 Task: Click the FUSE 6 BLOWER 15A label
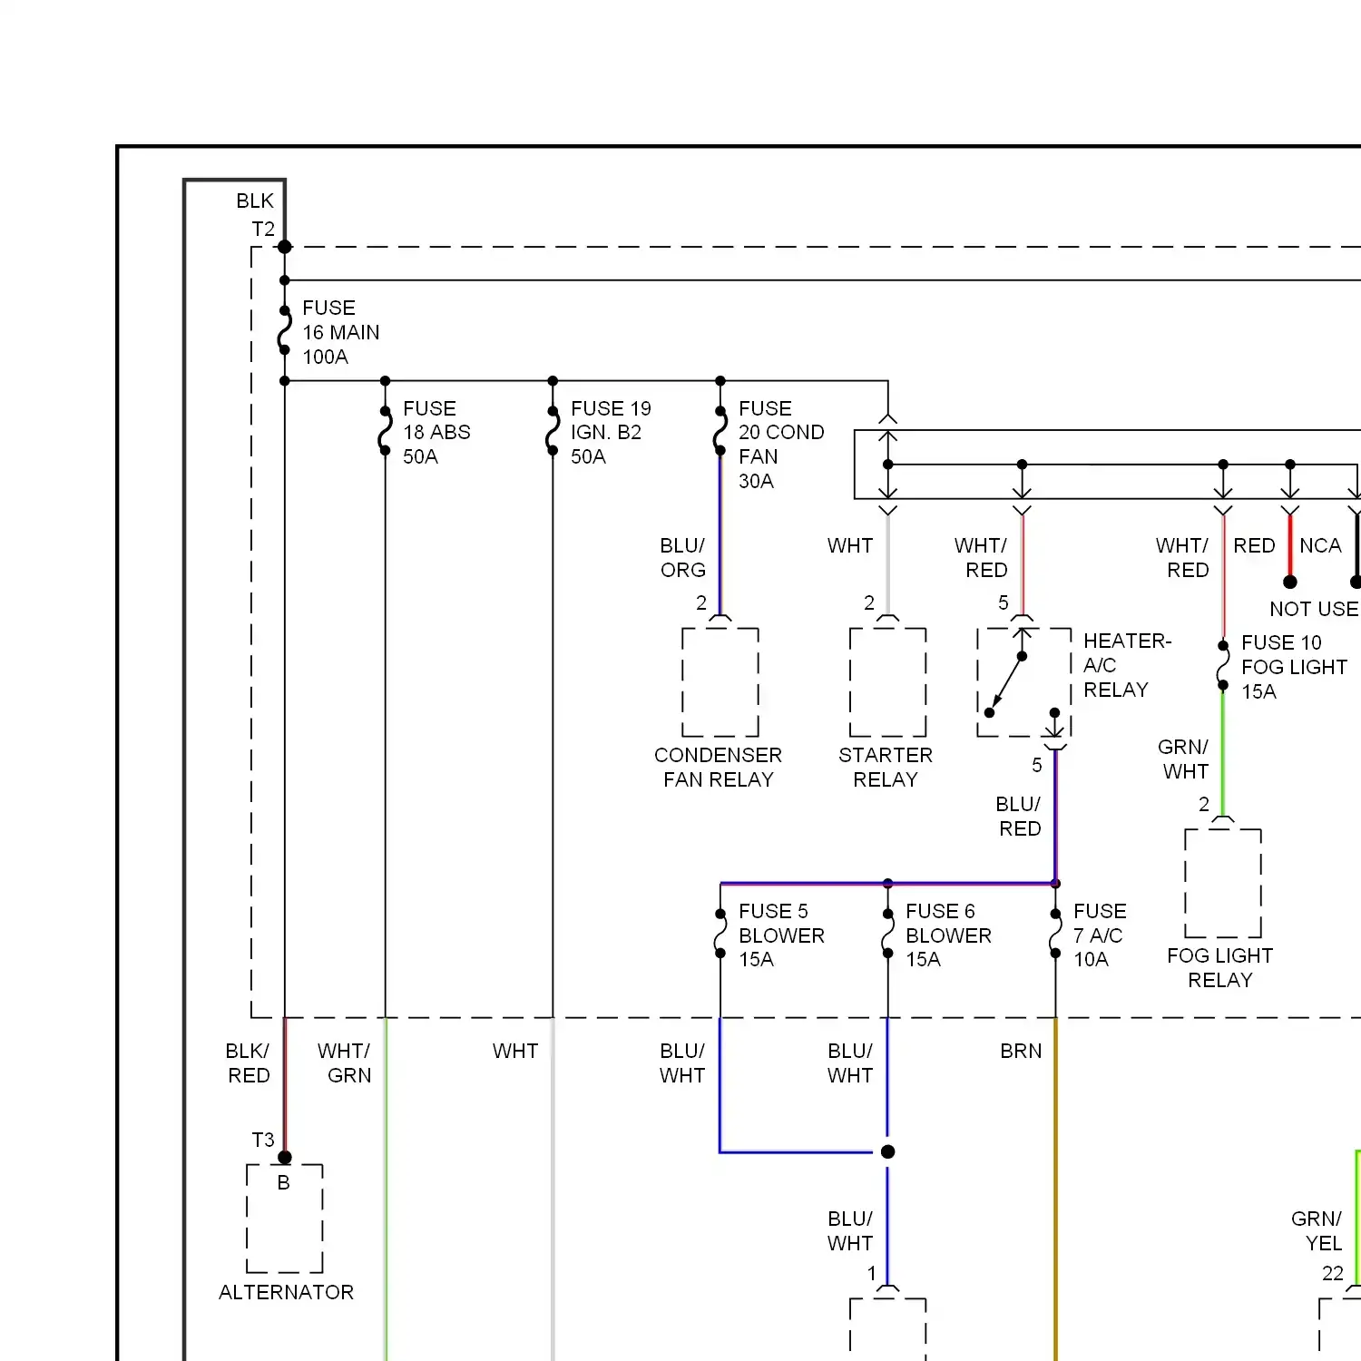tap(948, 935)
